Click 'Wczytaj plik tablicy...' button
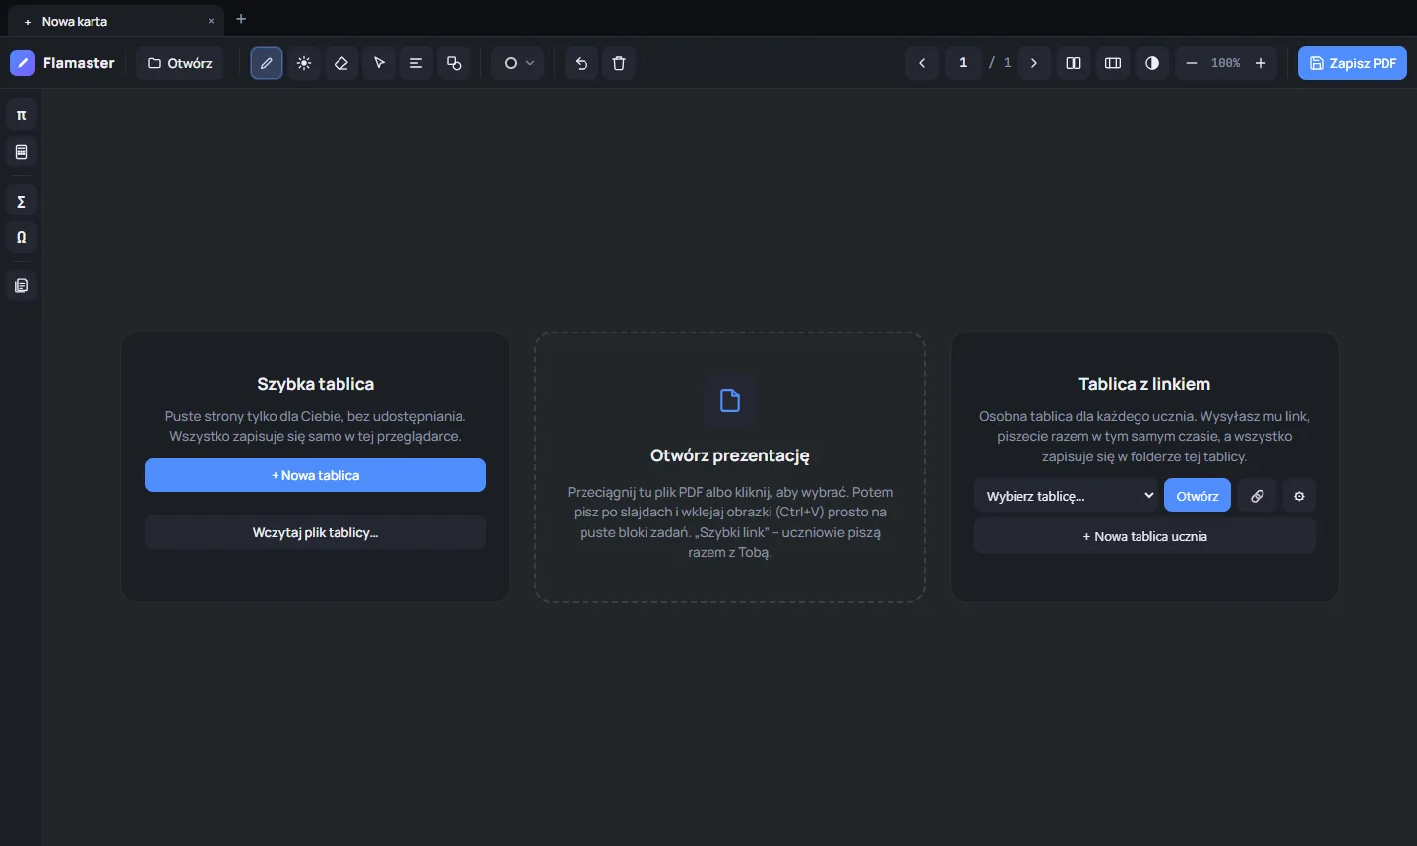 [315, 532]
